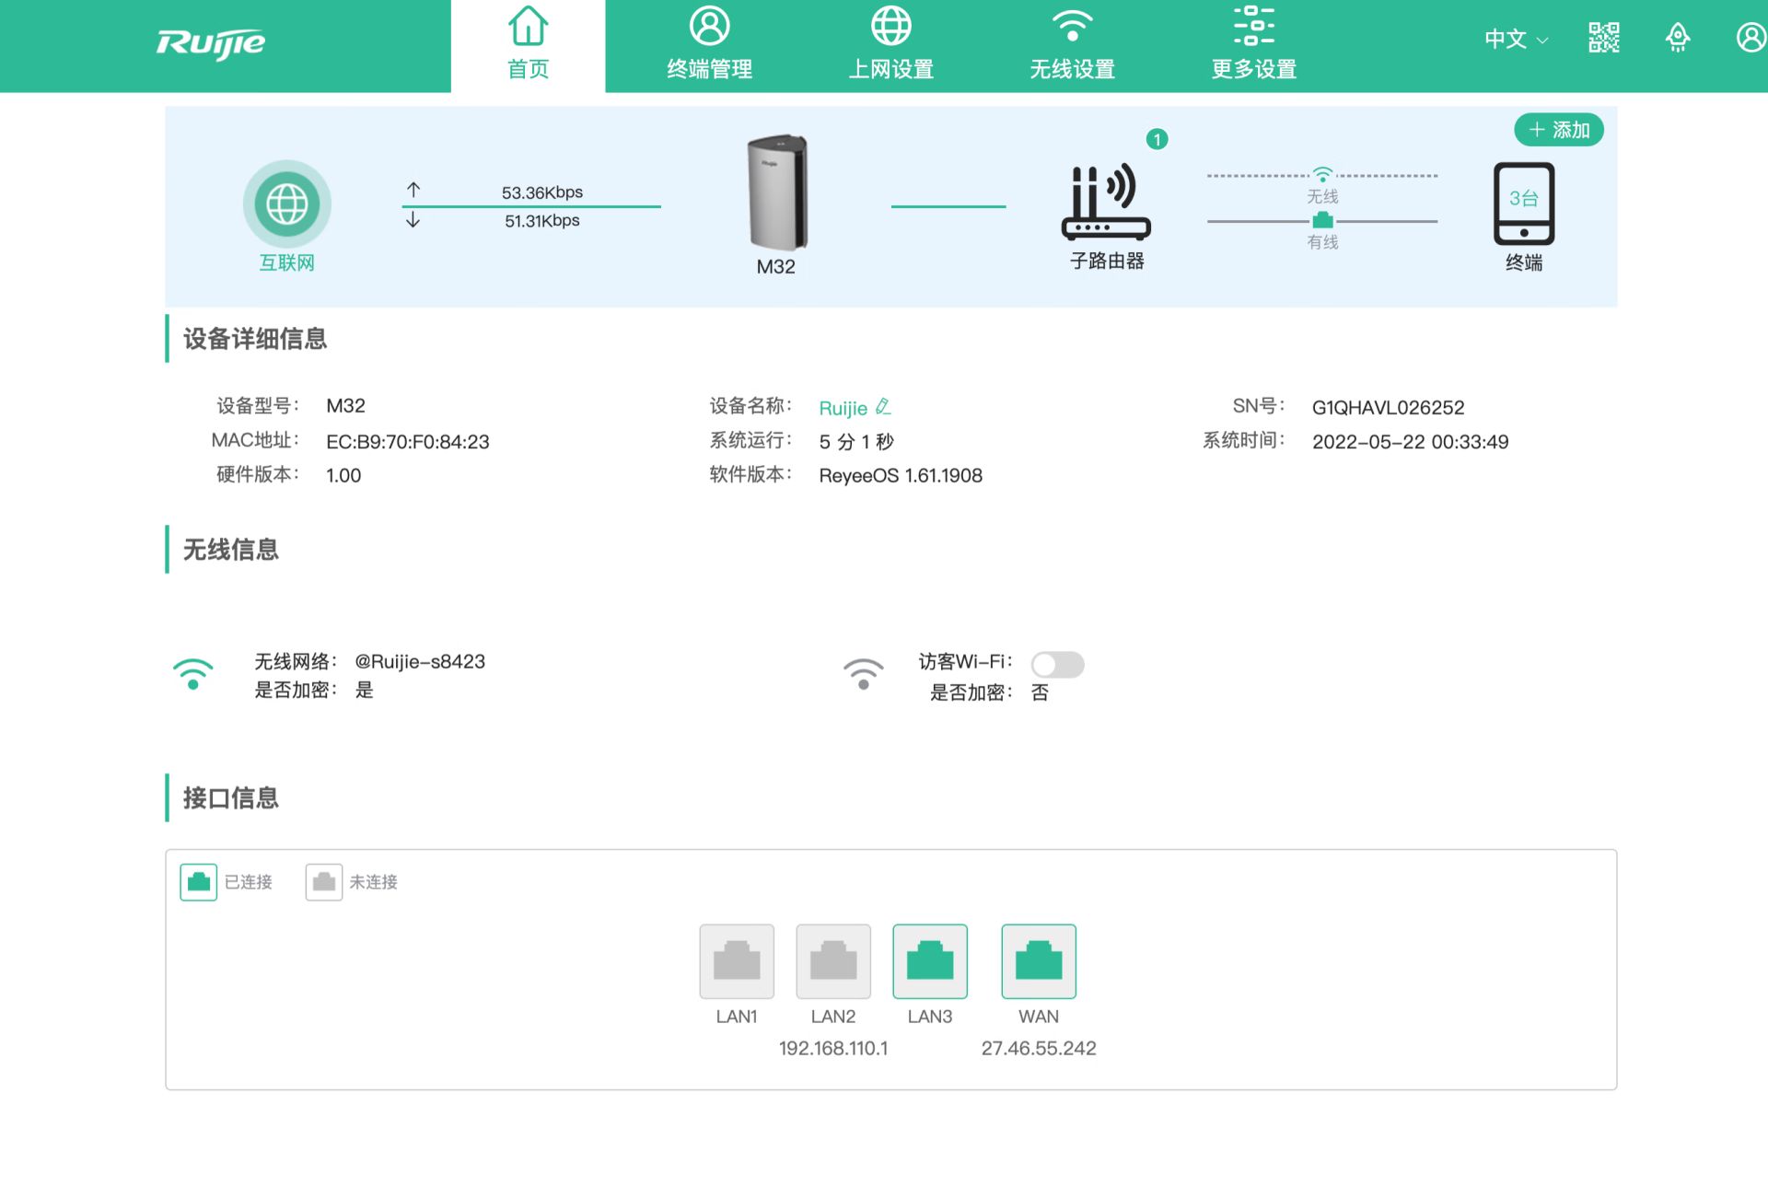
Task: Click the WAN port icon
Action: point(1038,961)
